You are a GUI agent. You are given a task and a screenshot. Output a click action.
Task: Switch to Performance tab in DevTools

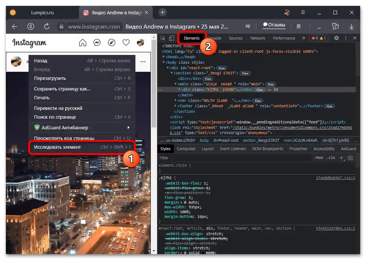pyautogui.click(x=284, y=38)
